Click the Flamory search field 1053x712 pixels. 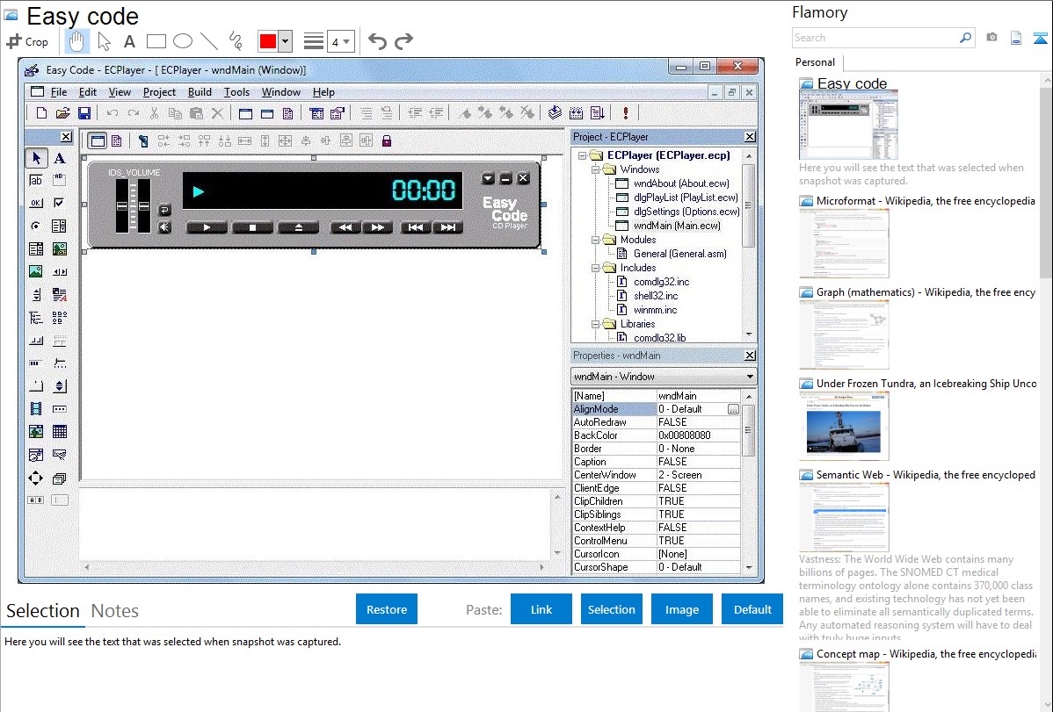[x=875, y=38]
